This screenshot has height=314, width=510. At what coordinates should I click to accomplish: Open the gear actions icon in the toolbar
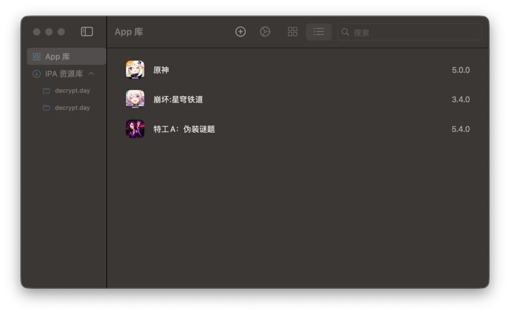(x=265, y=32)
